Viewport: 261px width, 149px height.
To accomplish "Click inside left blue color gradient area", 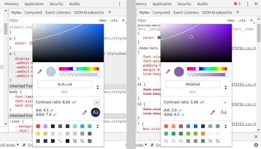I will tap(68, 43).
